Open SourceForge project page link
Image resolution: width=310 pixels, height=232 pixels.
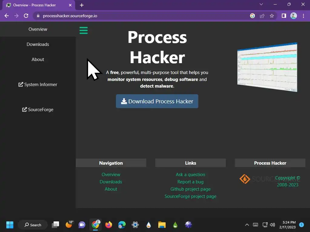tap(191, 196)
